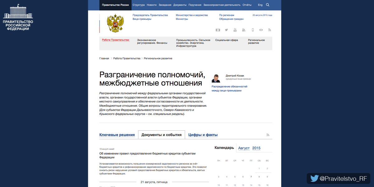Open the photo/video gallery icon
Image resolution: width=374 pixels, height=187 pixels.
[218, 30]
